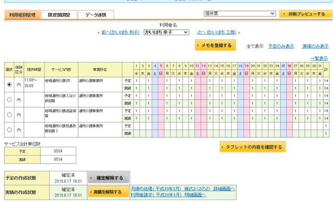Select radio button for 送迎減算 row
The width and height of the screenshot is (334, 203).
9,115
